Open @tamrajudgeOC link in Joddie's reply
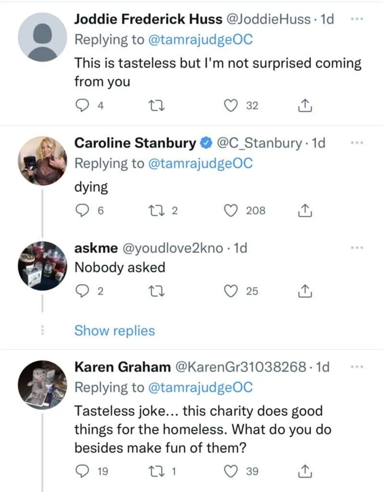Viewport: 383px width, 492px height. [200, 39]
